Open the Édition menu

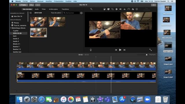point(32,1)
